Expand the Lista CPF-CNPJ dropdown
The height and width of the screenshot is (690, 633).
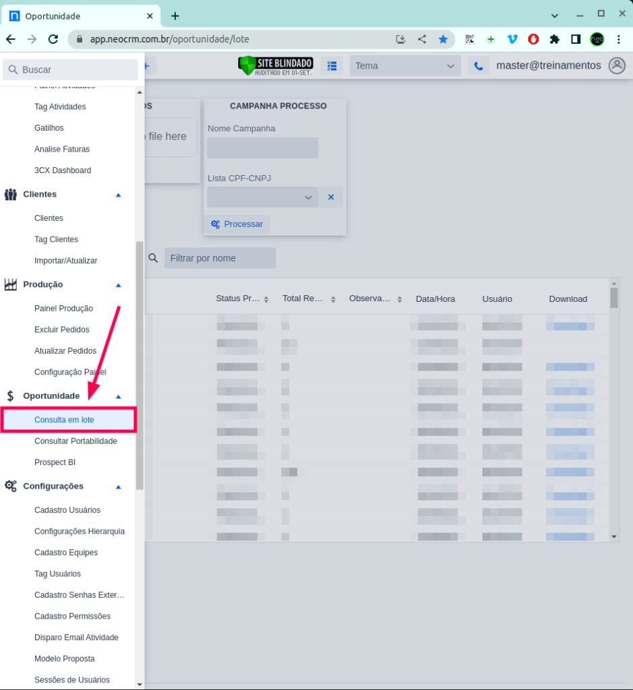pyautogui.click(x=308, y=197)
